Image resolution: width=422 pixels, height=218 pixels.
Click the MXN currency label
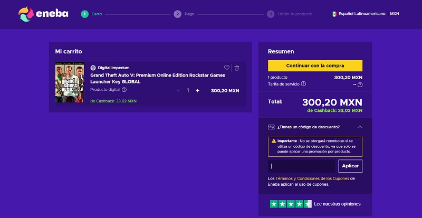(x=395, y=14)
